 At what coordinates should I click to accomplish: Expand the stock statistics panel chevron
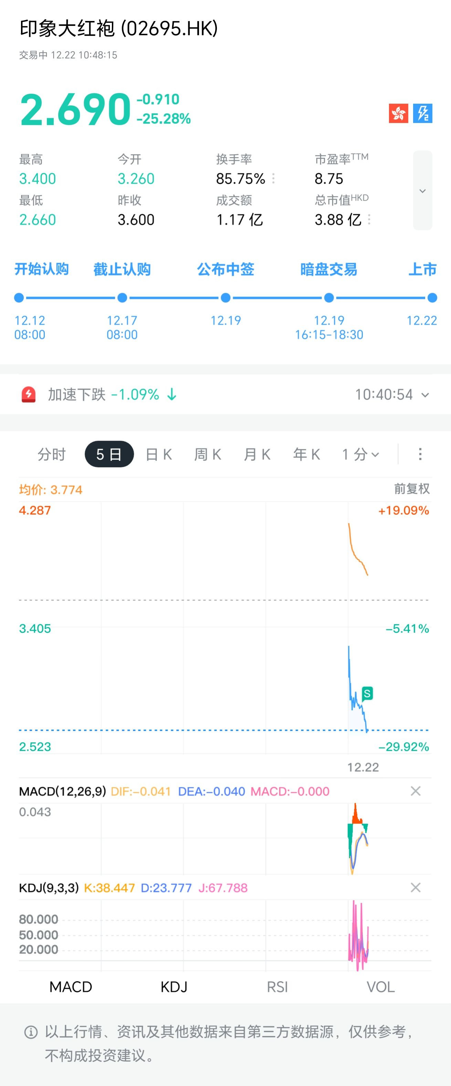coord(422,190)
